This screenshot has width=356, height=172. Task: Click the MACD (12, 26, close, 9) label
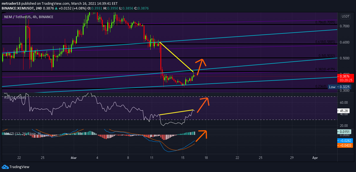point(22,133)
